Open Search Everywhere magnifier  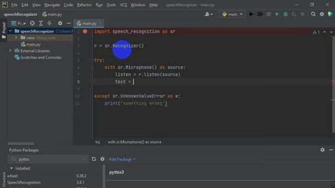[313, 14]
